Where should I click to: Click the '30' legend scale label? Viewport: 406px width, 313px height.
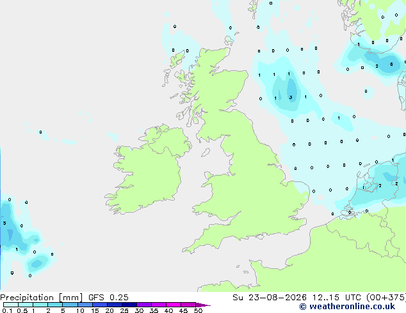(139, 310)
